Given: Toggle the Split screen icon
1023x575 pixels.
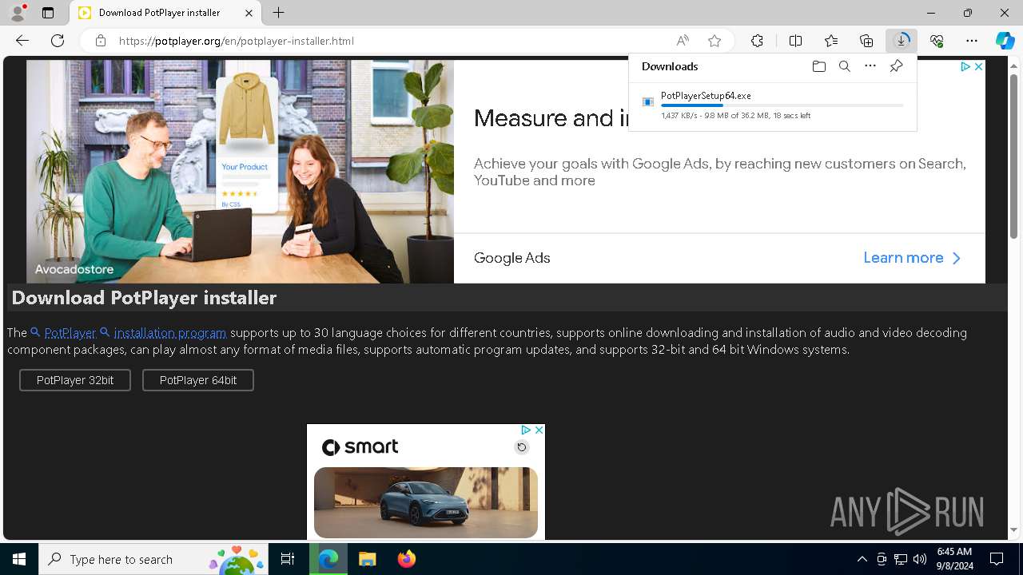Looking at the screenshot, I should (x=795, y=41).
